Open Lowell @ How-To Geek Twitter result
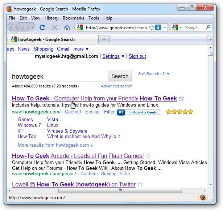The image size is (223, 211). coord(74,185)
